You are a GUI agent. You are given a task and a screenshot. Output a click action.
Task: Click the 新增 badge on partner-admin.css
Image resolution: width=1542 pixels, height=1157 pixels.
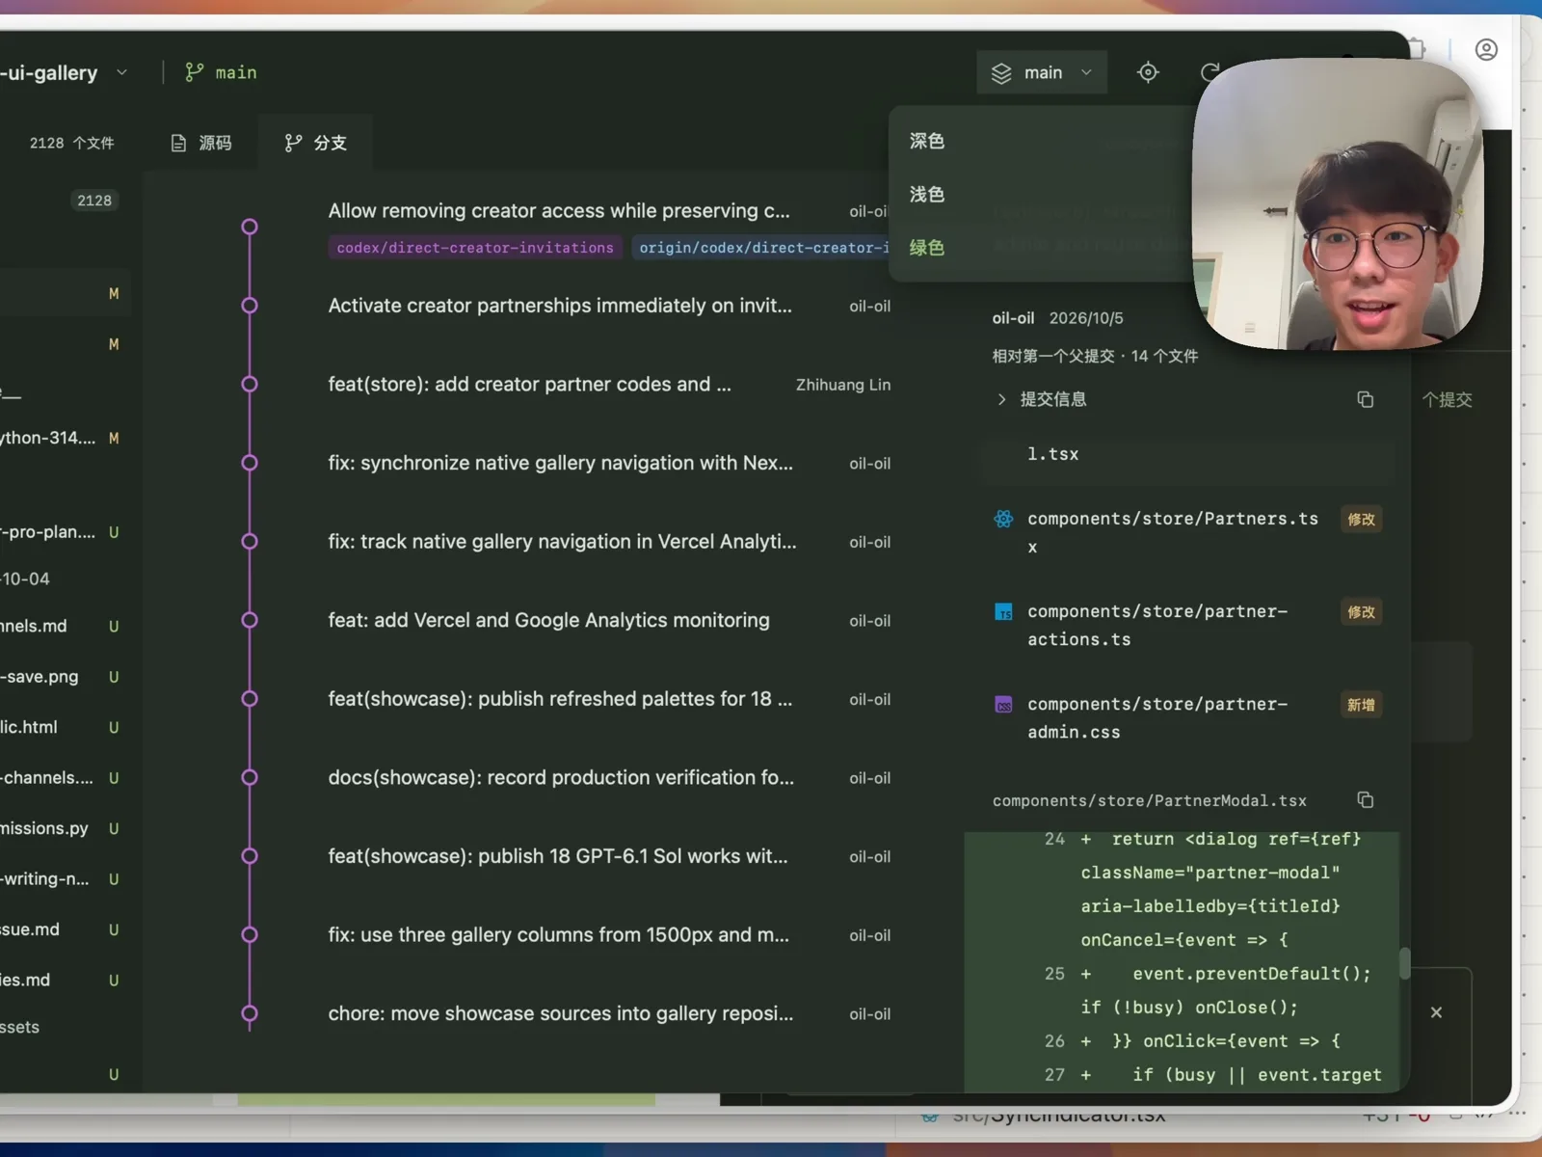(x=1361, y=705)
